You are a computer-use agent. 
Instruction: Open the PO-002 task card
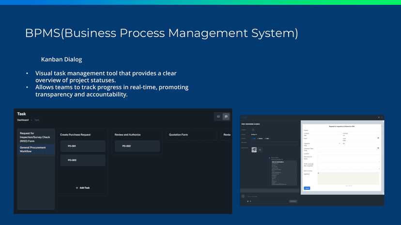137,146
